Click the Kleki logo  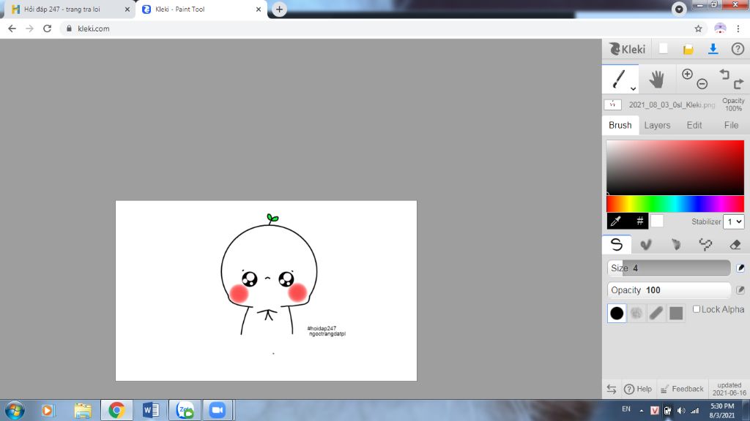627,49
